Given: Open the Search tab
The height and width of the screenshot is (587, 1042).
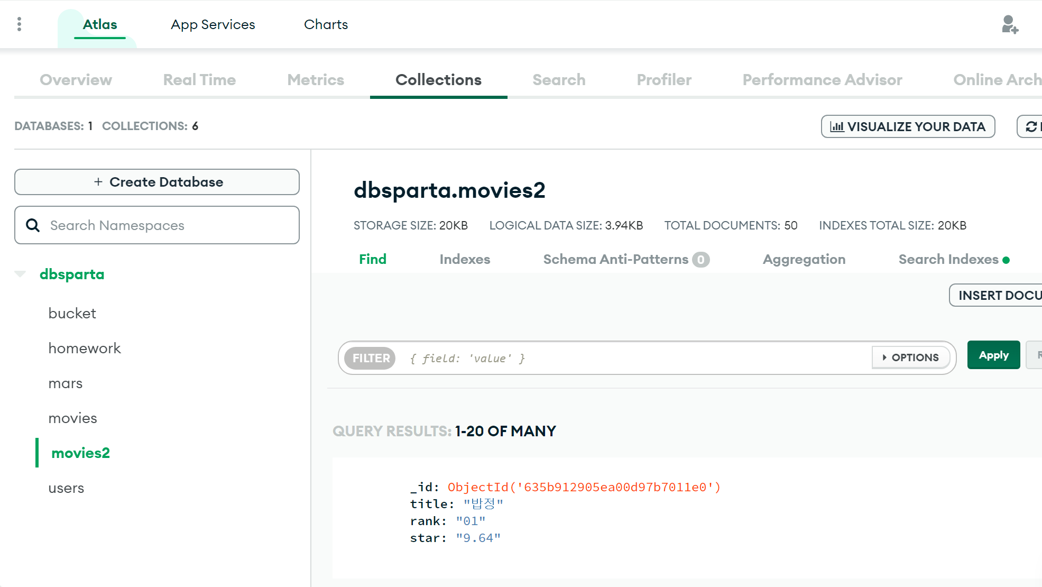Looking at the screenshot, I should 559,80.
